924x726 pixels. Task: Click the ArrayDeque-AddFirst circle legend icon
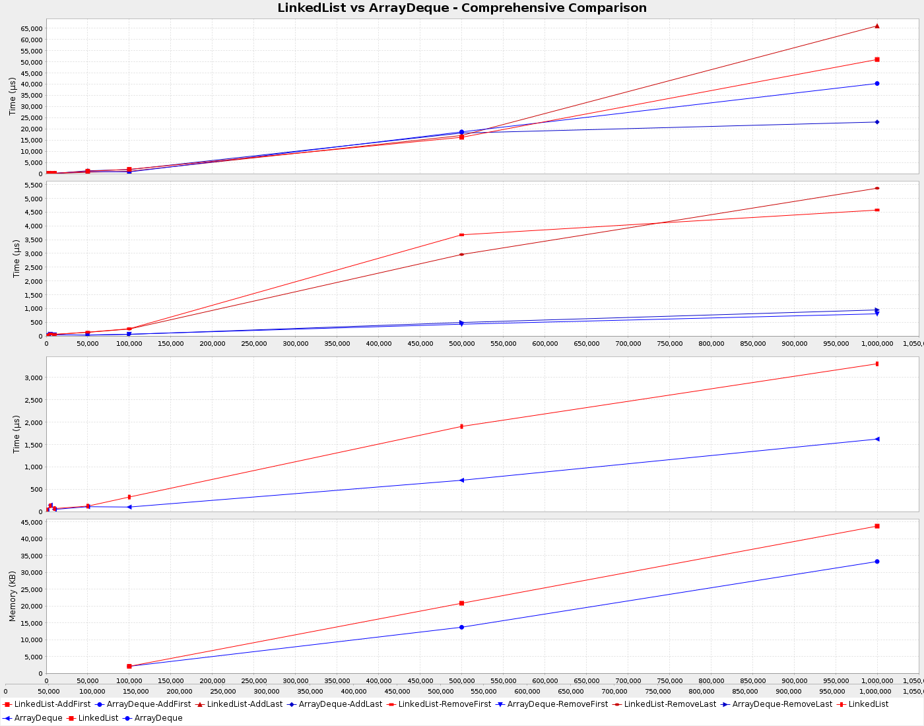point(100,704)
